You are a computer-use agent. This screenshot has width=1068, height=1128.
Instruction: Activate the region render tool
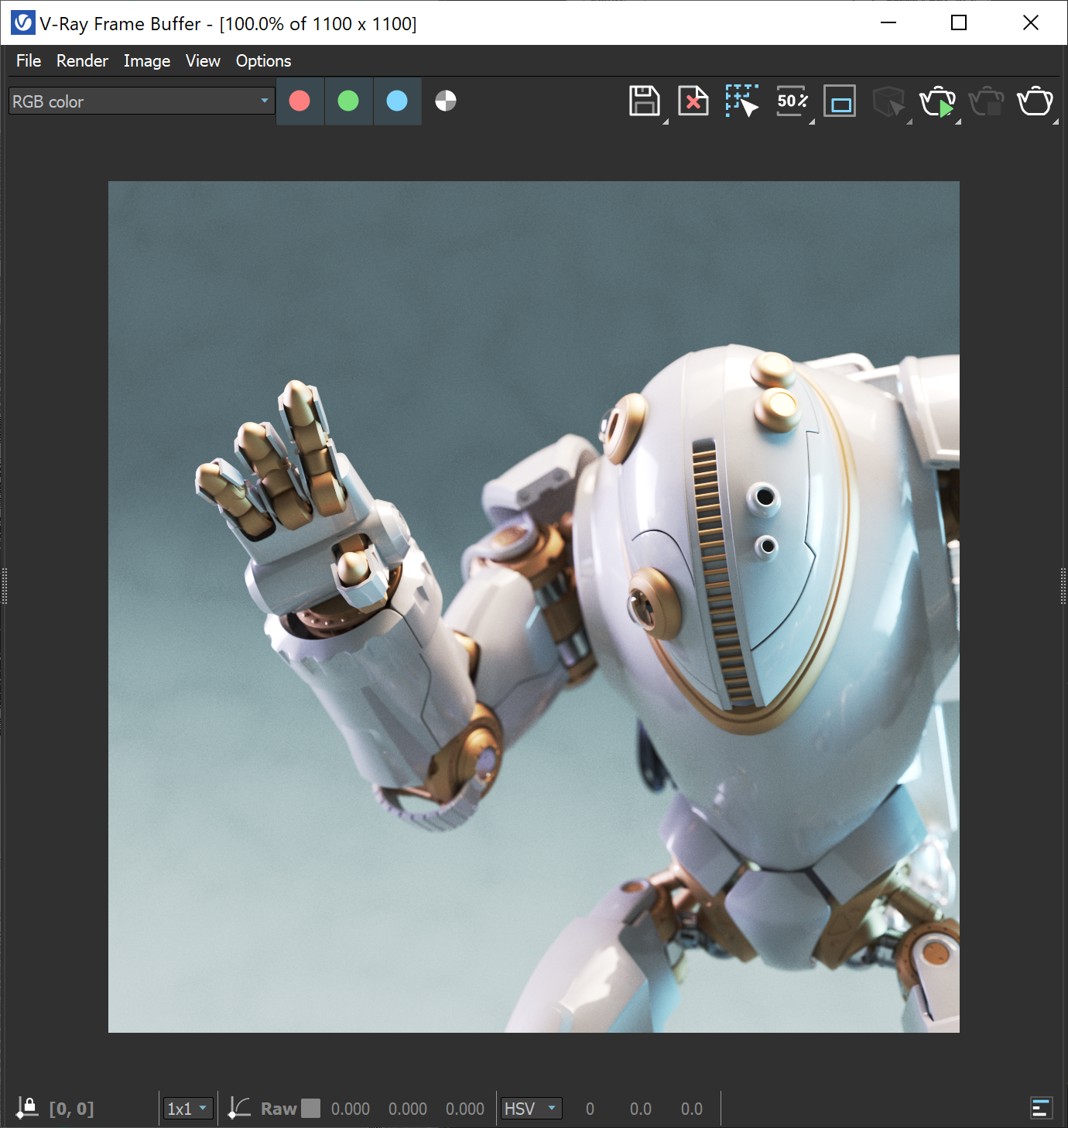(741, 101)
